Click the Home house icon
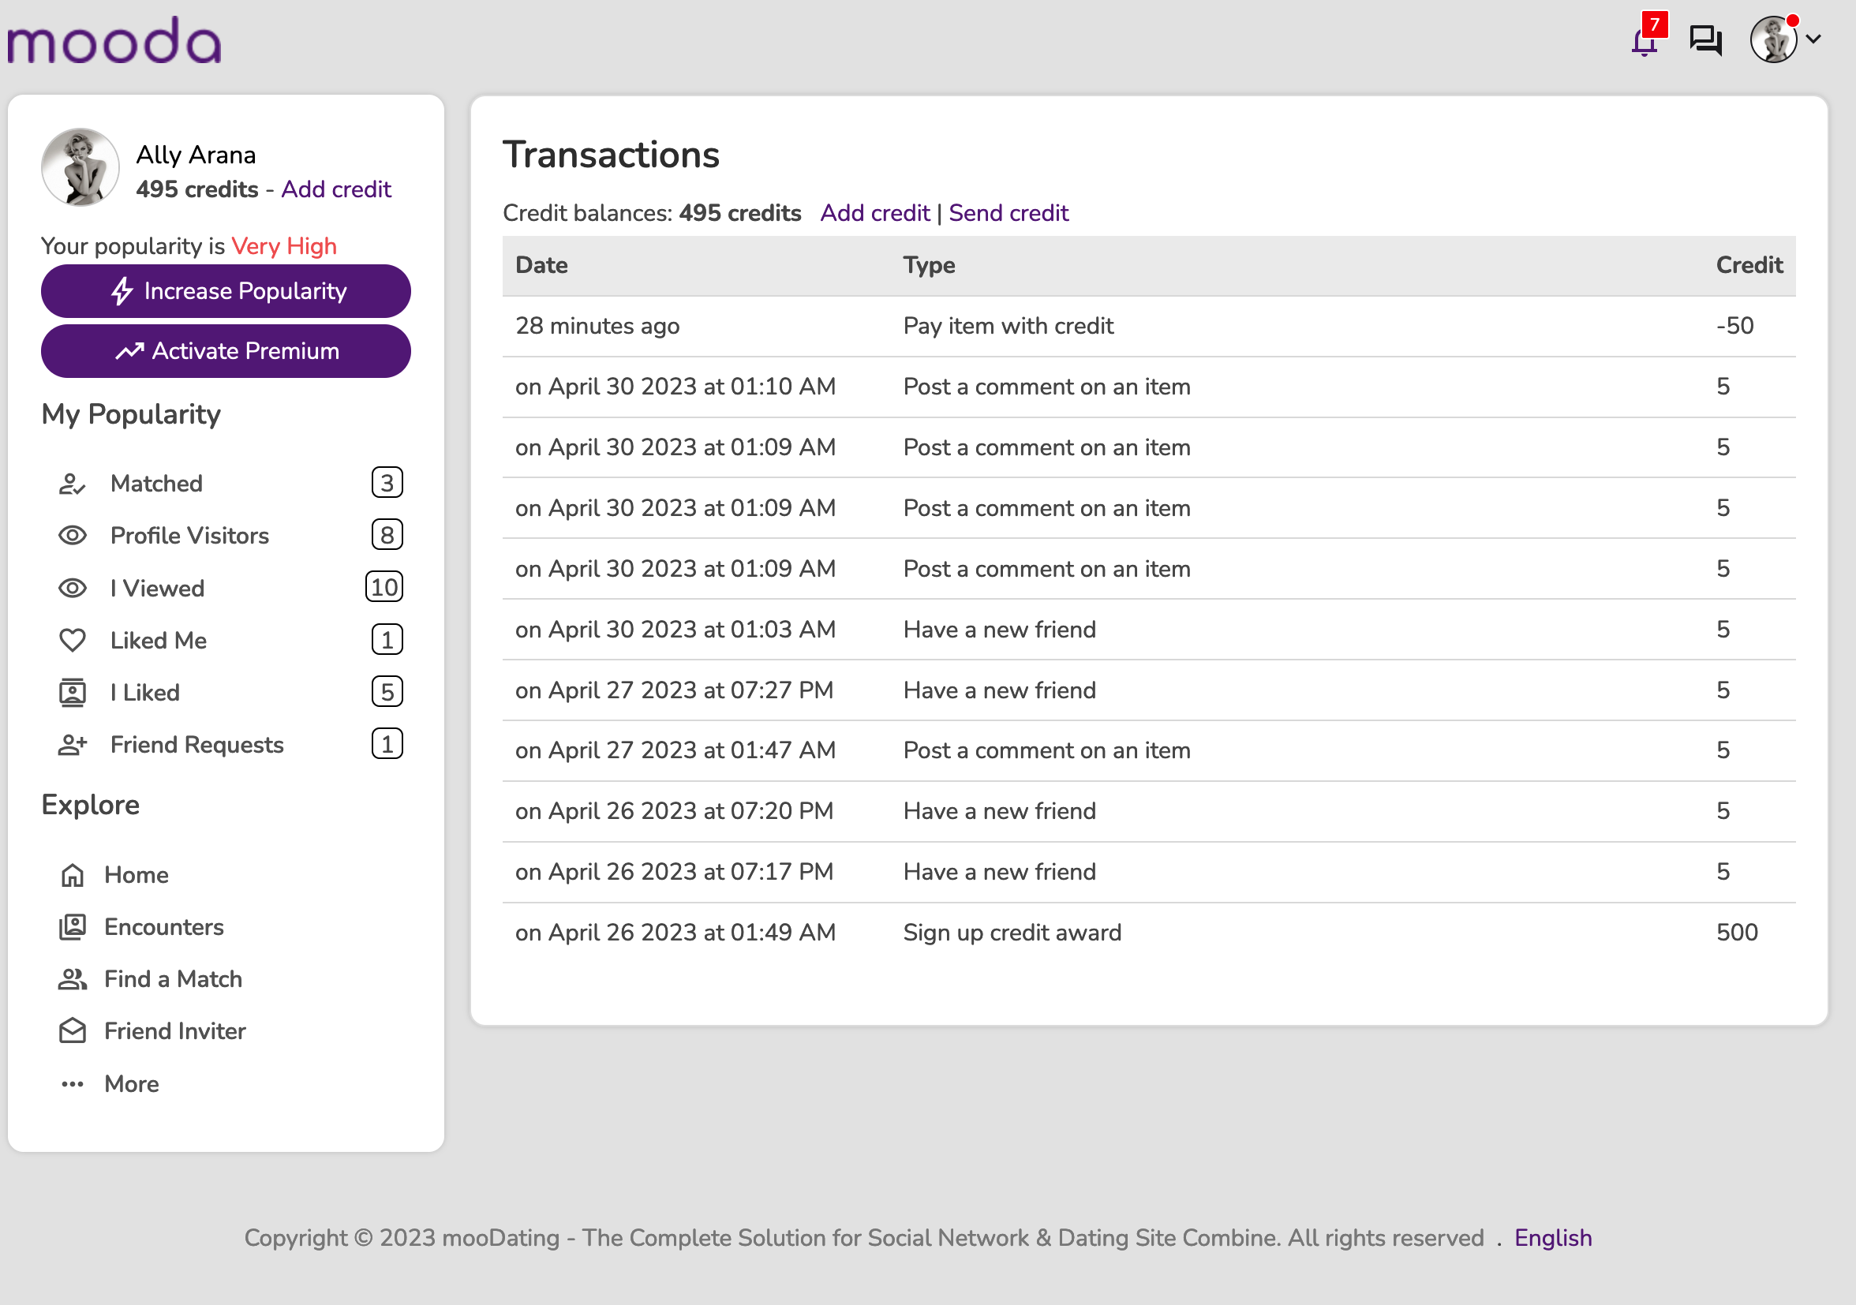This screenshot has height=1305, width=1856. pyautogui.click(x=72, y=874)
